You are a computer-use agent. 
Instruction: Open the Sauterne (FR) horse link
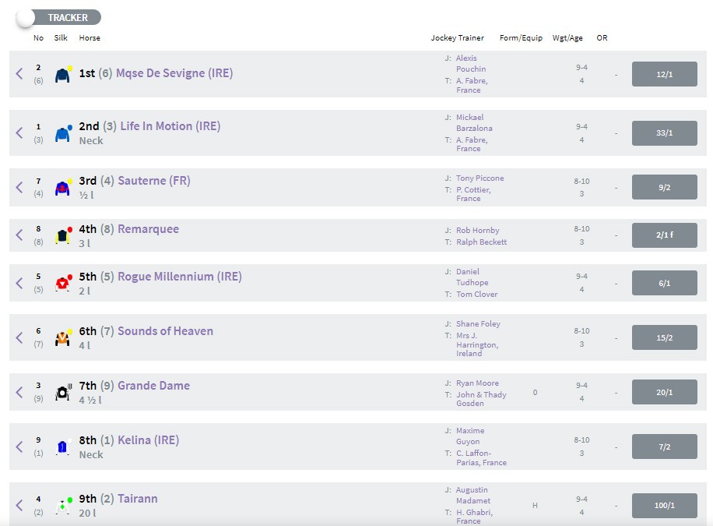(154, 181)
